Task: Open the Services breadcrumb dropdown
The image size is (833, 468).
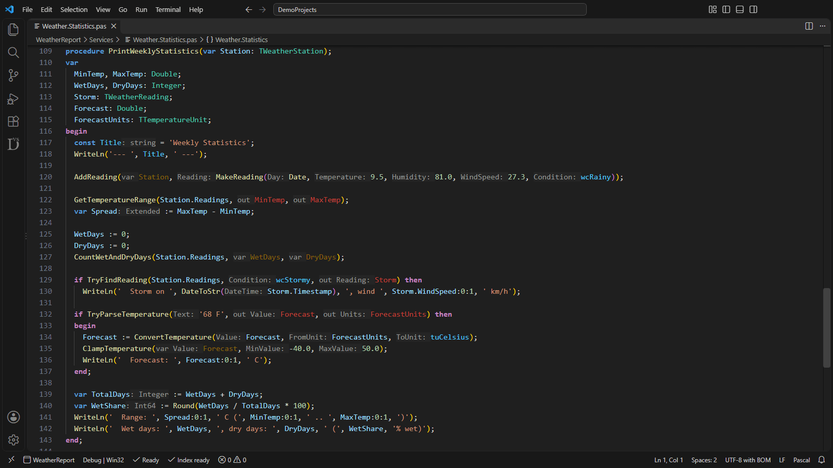Action: click(101, 40)
